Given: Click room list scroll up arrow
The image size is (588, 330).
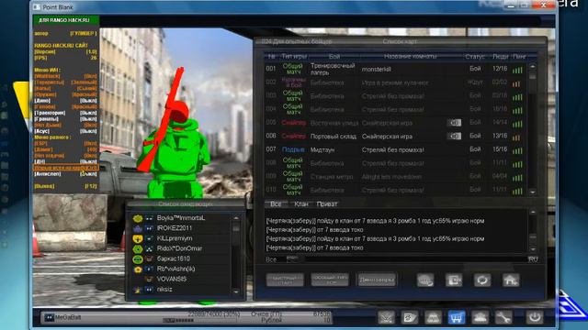Looking at the screenshot, I should (533, 67).
